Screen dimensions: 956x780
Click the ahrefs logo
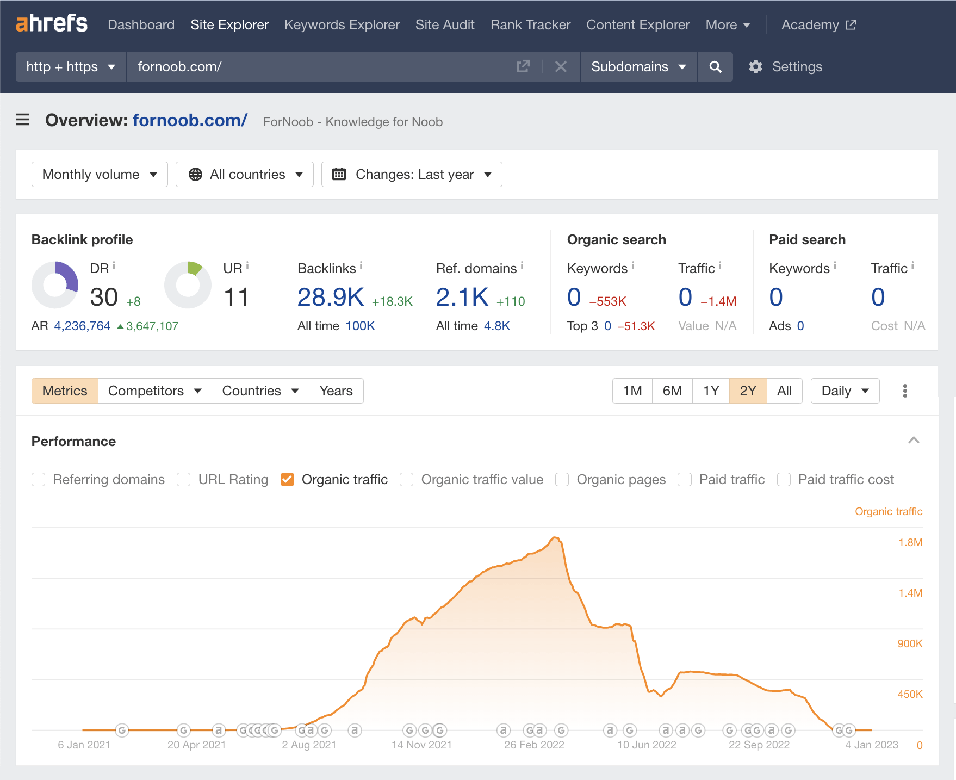point(52,23)
